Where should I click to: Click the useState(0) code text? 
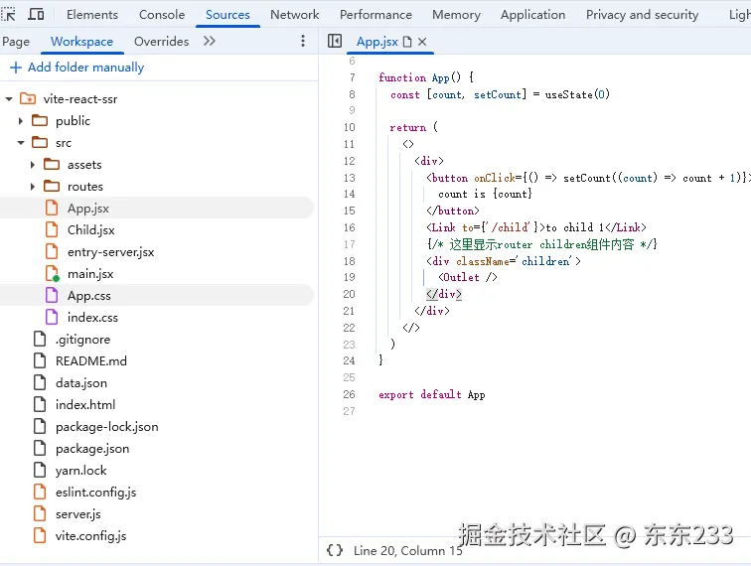click(x=577, y=94)
